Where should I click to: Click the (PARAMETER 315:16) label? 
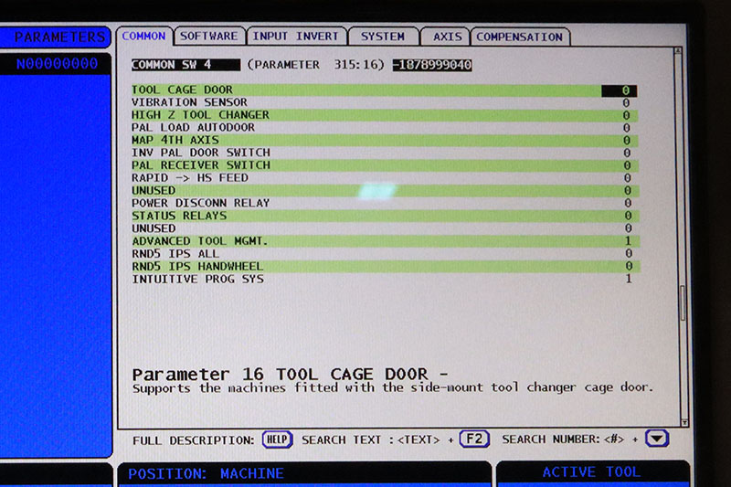[x=315, y=65]
